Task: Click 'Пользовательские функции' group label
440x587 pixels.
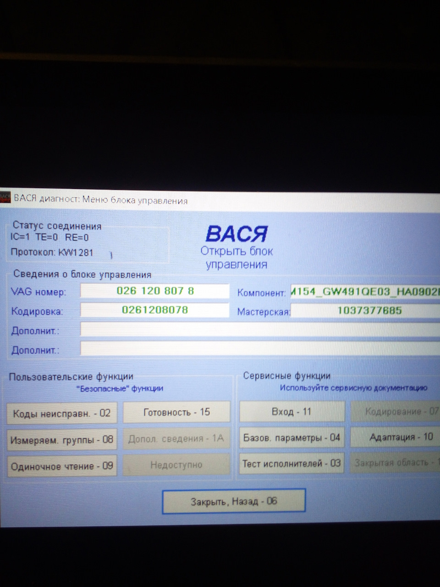Action: [x=71, y=377]
